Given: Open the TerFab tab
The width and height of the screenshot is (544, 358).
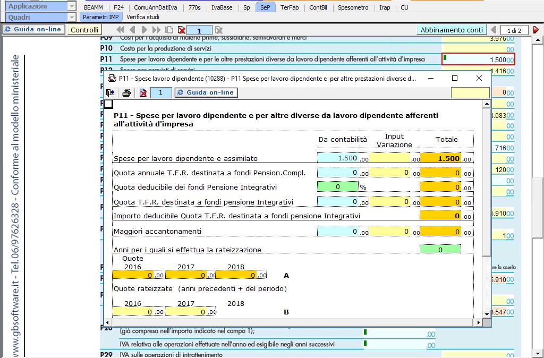Looking at the screenshot, I should (290, 7).
